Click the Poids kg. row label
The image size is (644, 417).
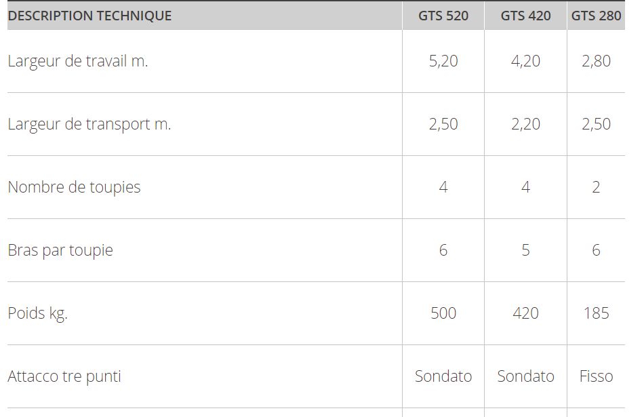tap(37, 313)
